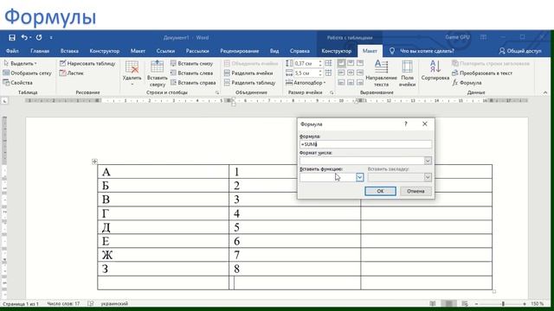The image size is (554, 311).
Task: Click the help ? button in Формула dialog
Action: click(406, 124)
